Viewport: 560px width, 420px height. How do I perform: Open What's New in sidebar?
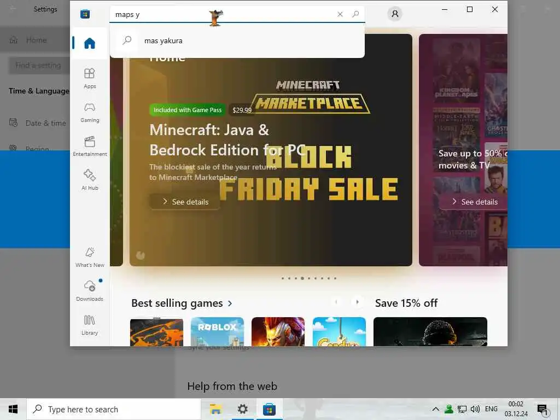pyautogui.click(x=90, y=257)
